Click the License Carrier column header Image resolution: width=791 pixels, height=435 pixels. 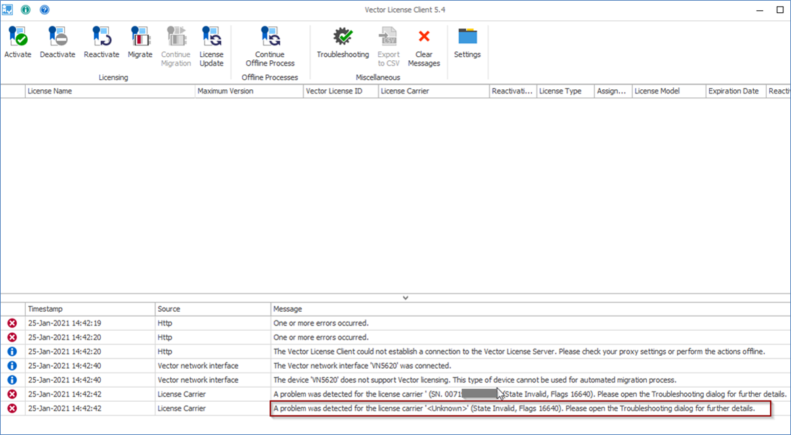(433, 91)
